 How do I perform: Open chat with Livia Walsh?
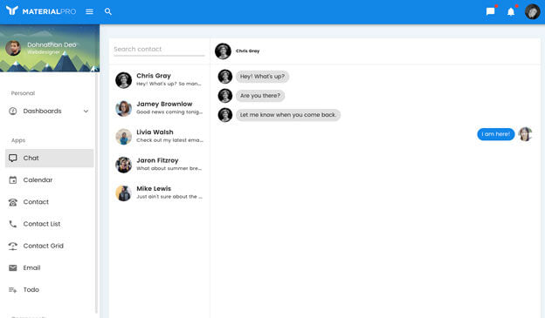pos(160,136)
